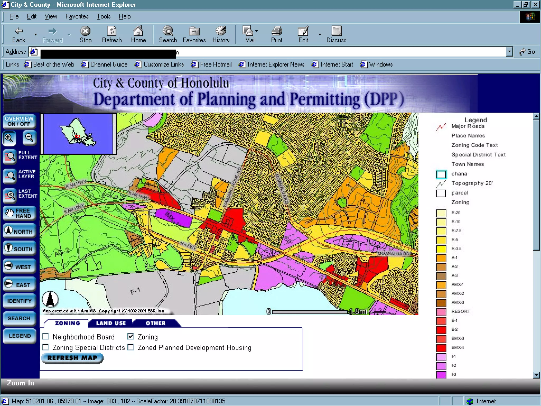Click the Full Extent icon

[x=10, y=156]
